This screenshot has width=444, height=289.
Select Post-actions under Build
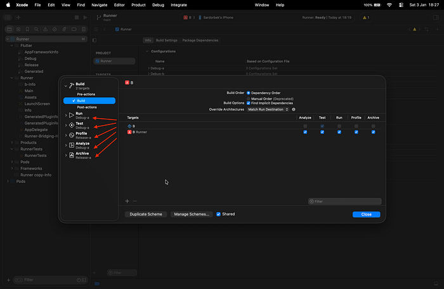(x=87, y=107)
